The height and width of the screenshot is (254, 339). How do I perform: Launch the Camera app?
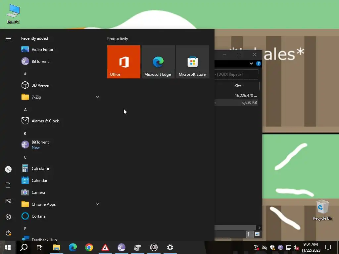[60, 192]
